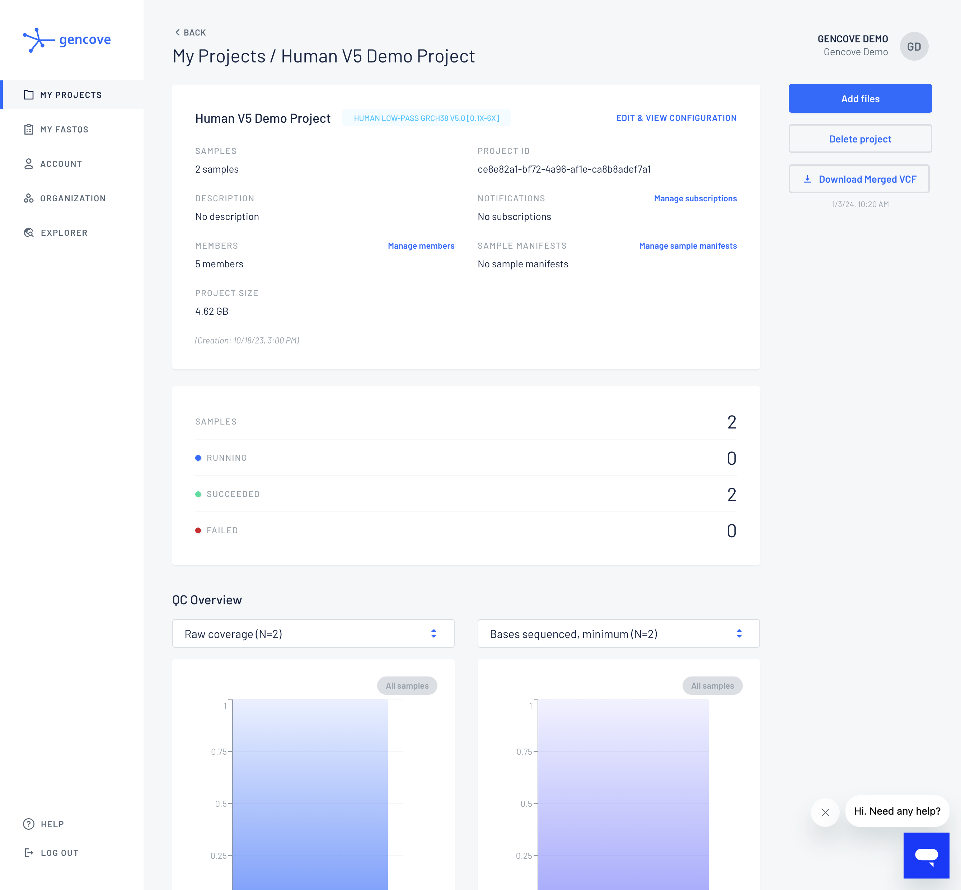Click the Log out arrow icon

click(29, 852)
